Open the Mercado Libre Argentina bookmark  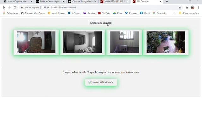point(33,13)
